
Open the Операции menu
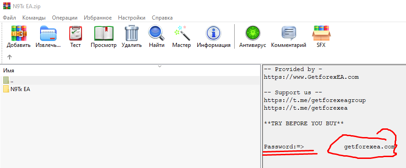[x=65, y=18]
